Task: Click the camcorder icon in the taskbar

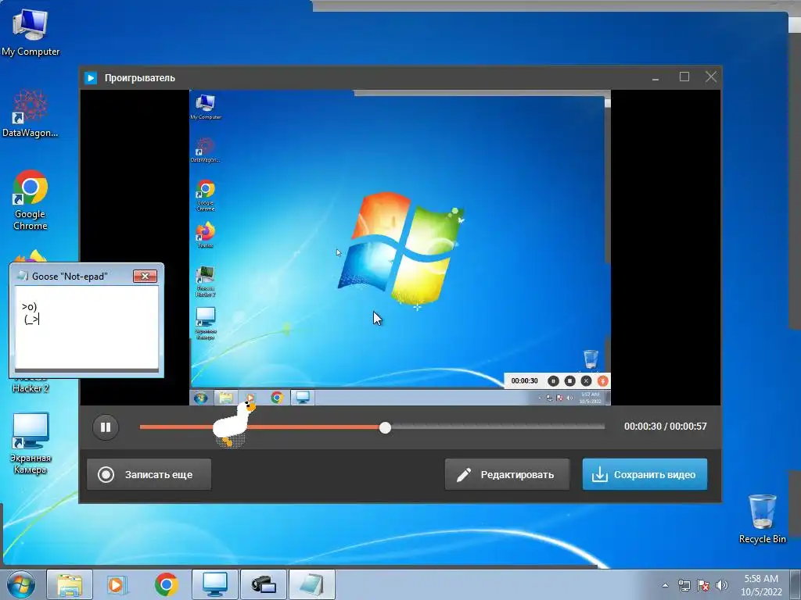Action: [264, 584]
